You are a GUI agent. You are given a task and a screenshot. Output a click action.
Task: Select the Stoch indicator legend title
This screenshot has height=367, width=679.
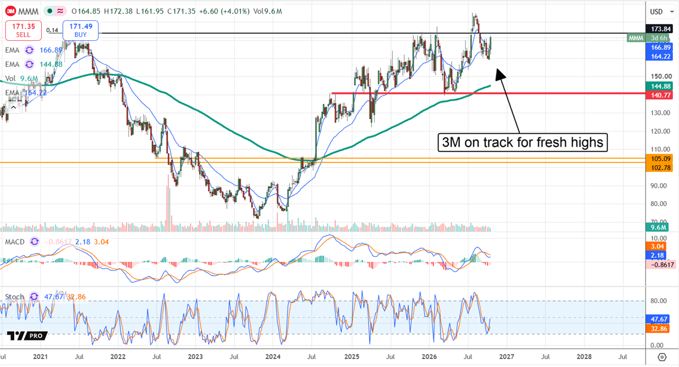tap(15, 296)
